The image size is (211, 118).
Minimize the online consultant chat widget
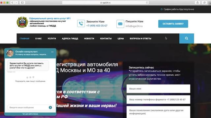52,52
